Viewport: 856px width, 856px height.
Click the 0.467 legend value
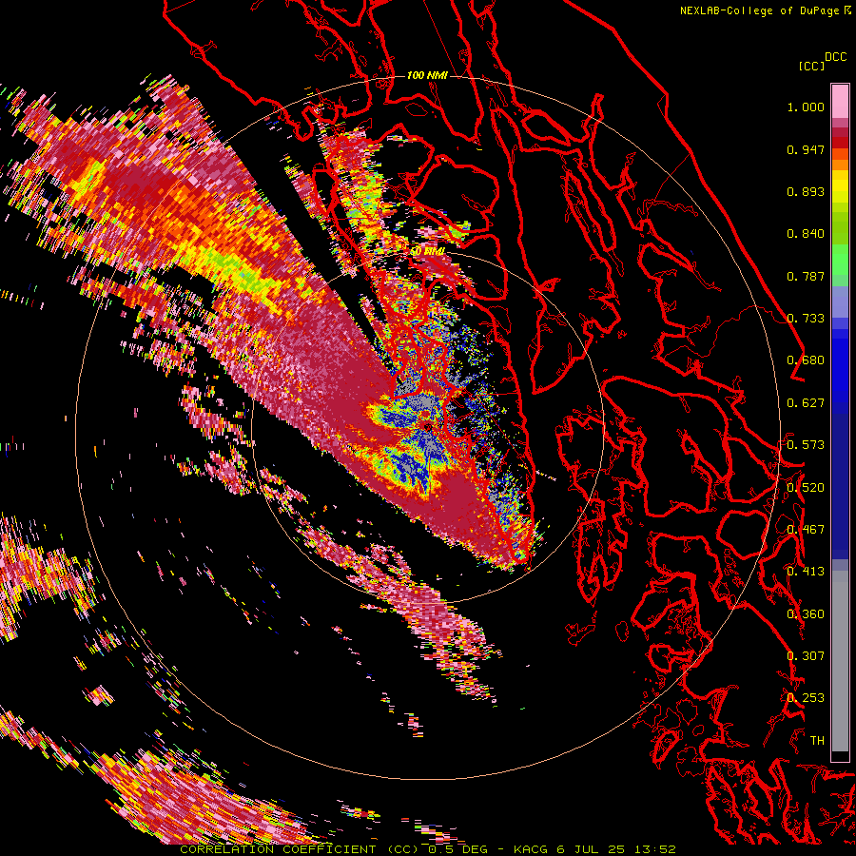click(806, 530)
